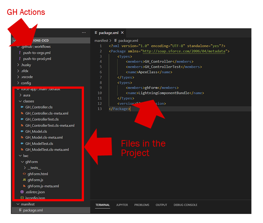Viewport: 263px width, 223px height.
Task: Click Apex icon beside GH_Model.cls
Action: (x=22, y=131)
